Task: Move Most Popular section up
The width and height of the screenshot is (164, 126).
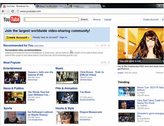Action: click(x=102, y=62)
